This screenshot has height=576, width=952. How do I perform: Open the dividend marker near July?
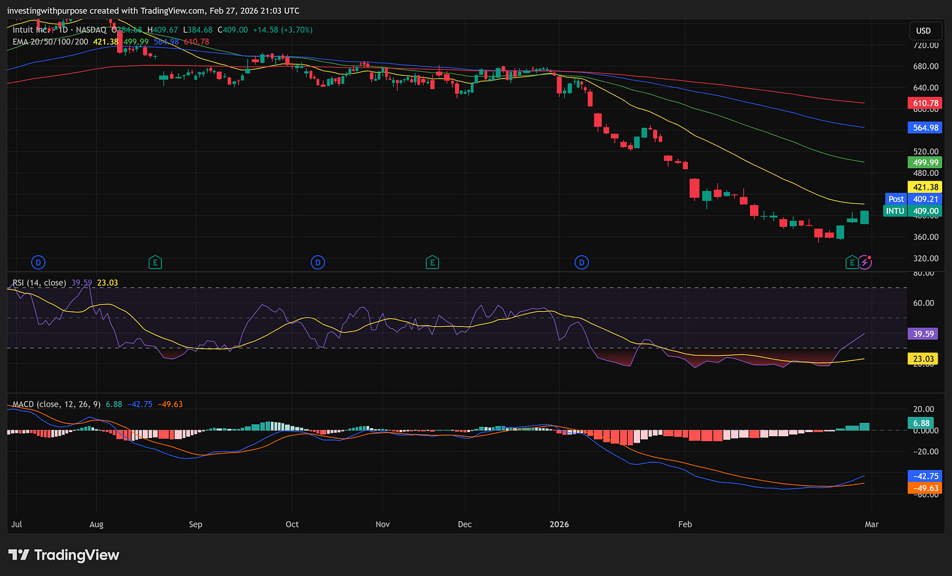(x=39, y=263)
